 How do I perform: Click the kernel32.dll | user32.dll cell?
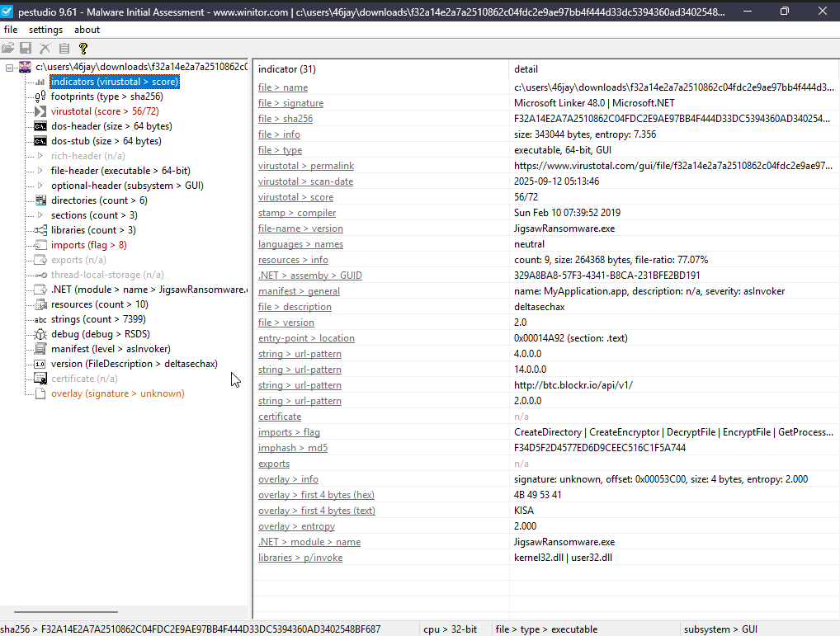(563, 558)
